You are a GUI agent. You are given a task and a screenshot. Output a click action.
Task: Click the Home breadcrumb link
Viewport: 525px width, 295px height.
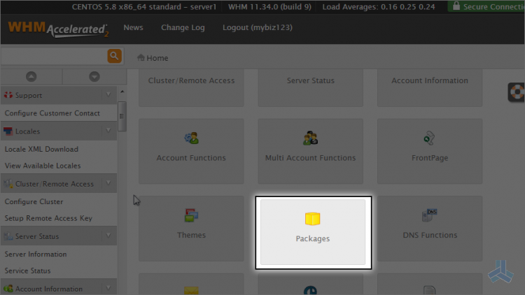pos(157,58)
